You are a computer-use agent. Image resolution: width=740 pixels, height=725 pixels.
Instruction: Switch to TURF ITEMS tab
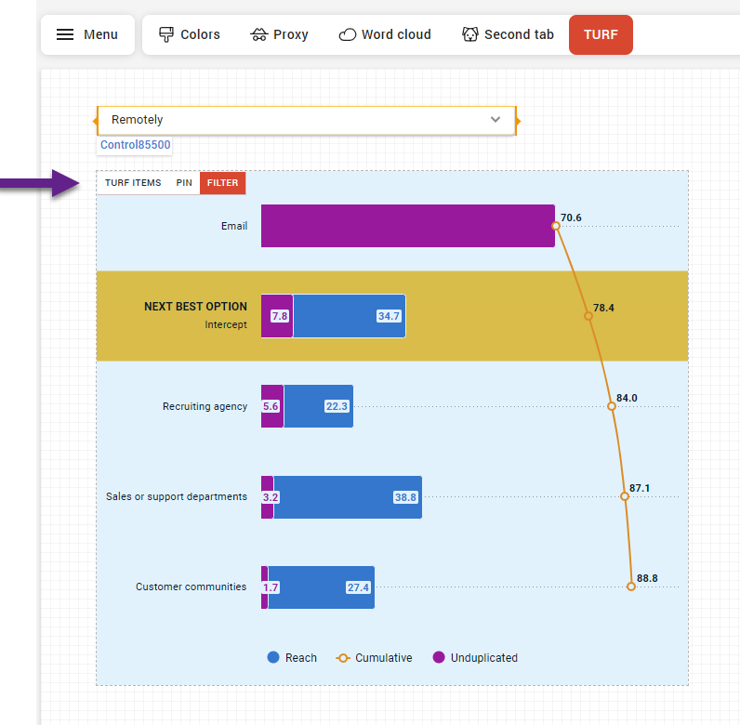click(x=133, y=183)
